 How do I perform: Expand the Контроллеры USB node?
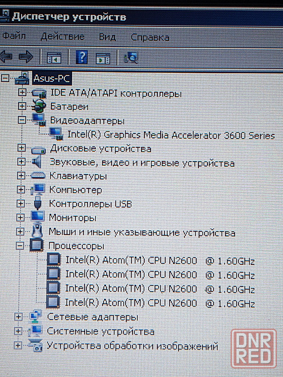[x=21, y=204]
